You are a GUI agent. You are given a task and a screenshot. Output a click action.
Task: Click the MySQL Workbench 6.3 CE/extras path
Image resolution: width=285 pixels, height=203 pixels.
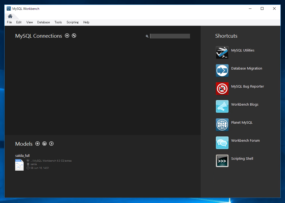click(x=51, y=161)
